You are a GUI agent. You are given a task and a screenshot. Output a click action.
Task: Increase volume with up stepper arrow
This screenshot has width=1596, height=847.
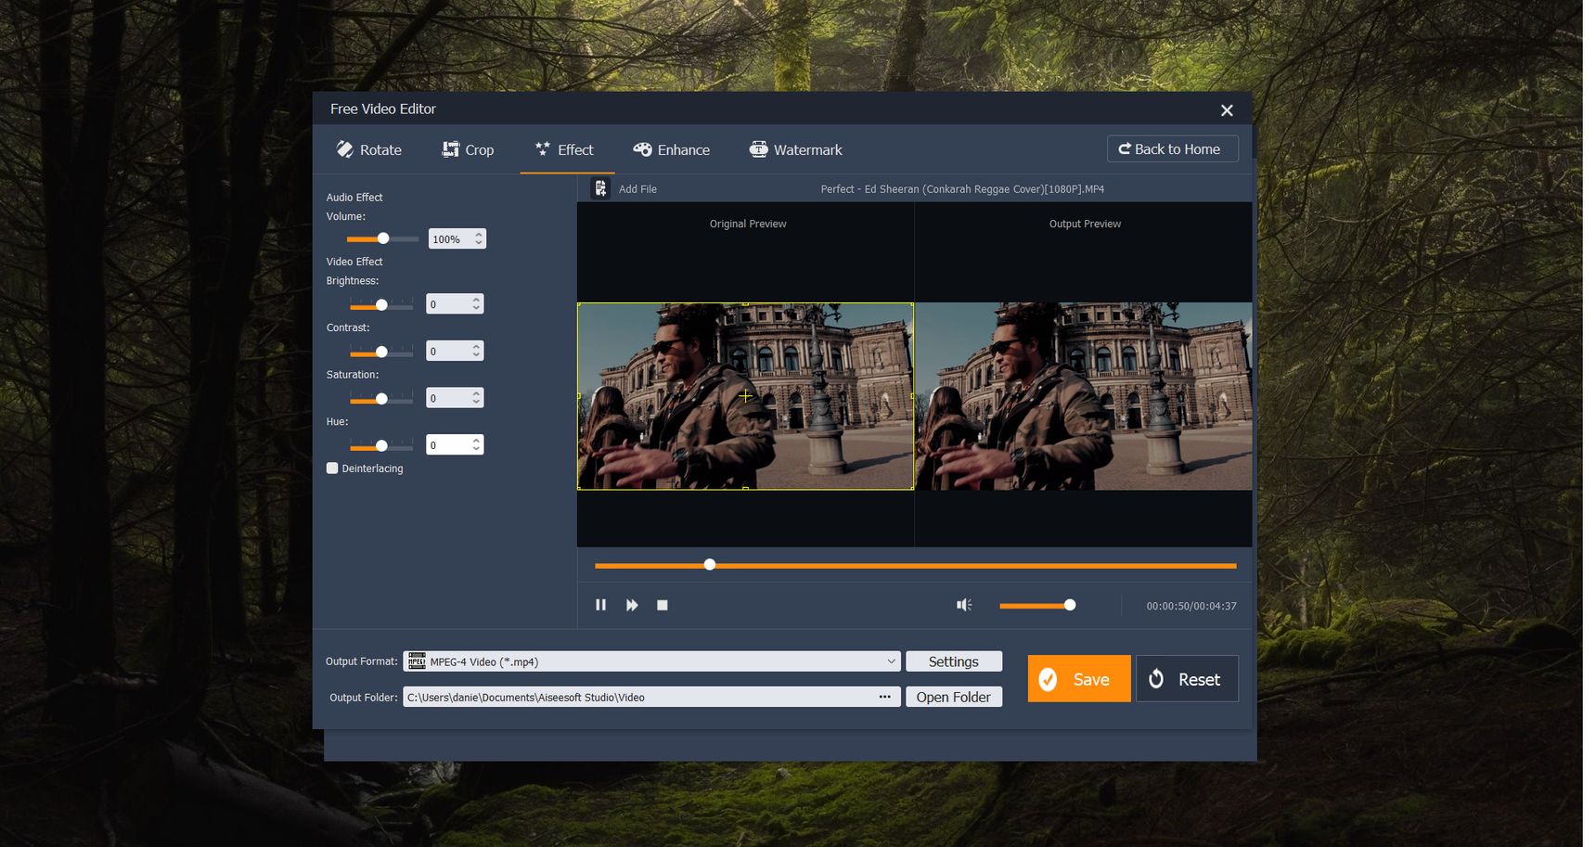coord(479,234)
